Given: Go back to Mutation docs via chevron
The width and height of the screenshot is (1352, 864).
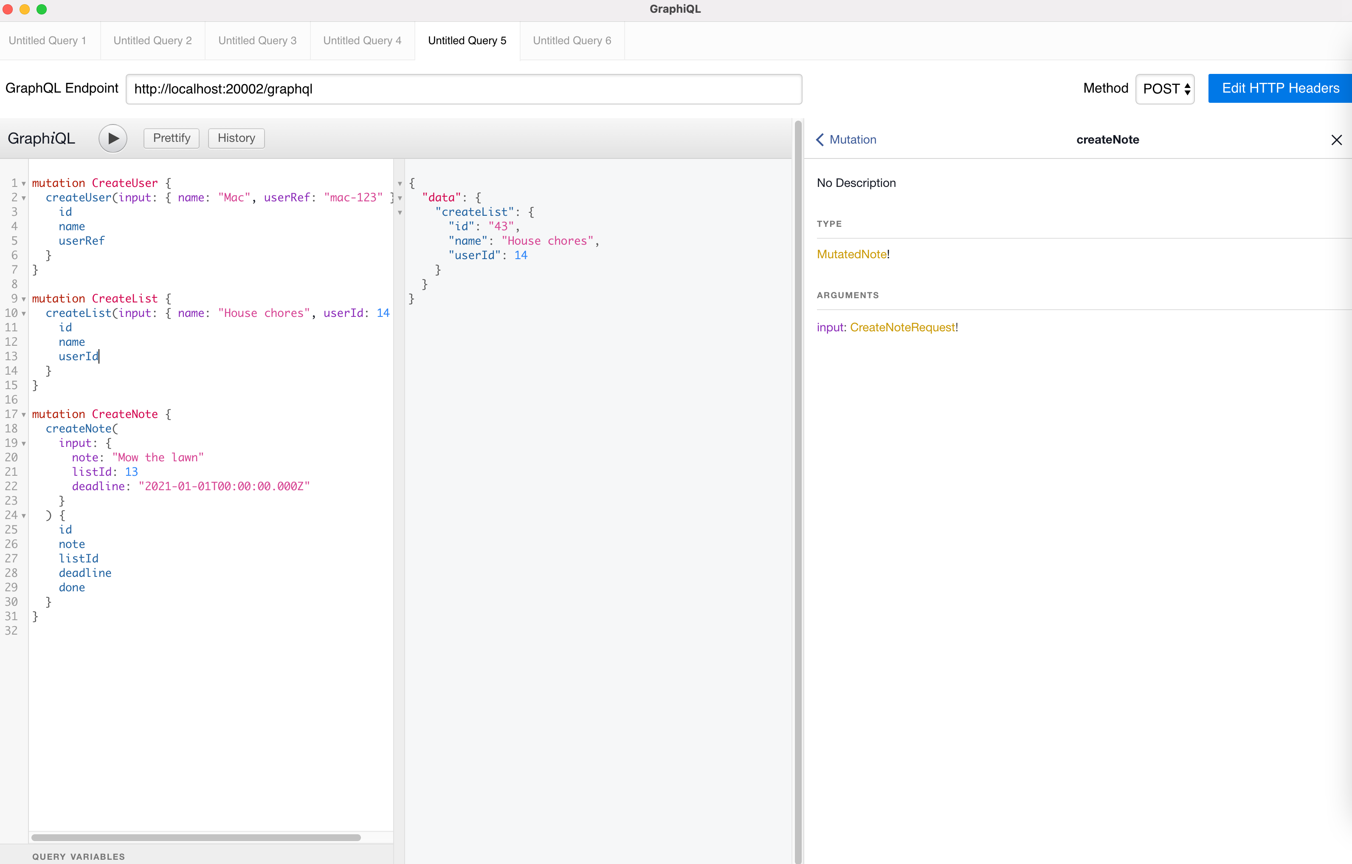Looking at the screenshot, I should 820,140.
